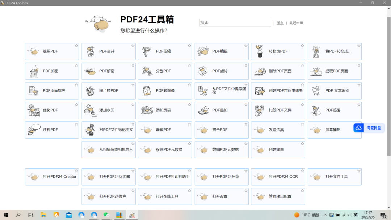The height and width of the screenshot is (220, 391).
Task: Open 打开PDF24 OCR
Action: [x=278, y=177]
